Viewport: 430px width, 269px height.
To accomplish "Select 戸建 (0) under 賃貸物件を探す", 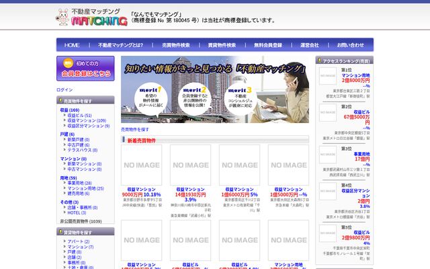I will 75,252.
